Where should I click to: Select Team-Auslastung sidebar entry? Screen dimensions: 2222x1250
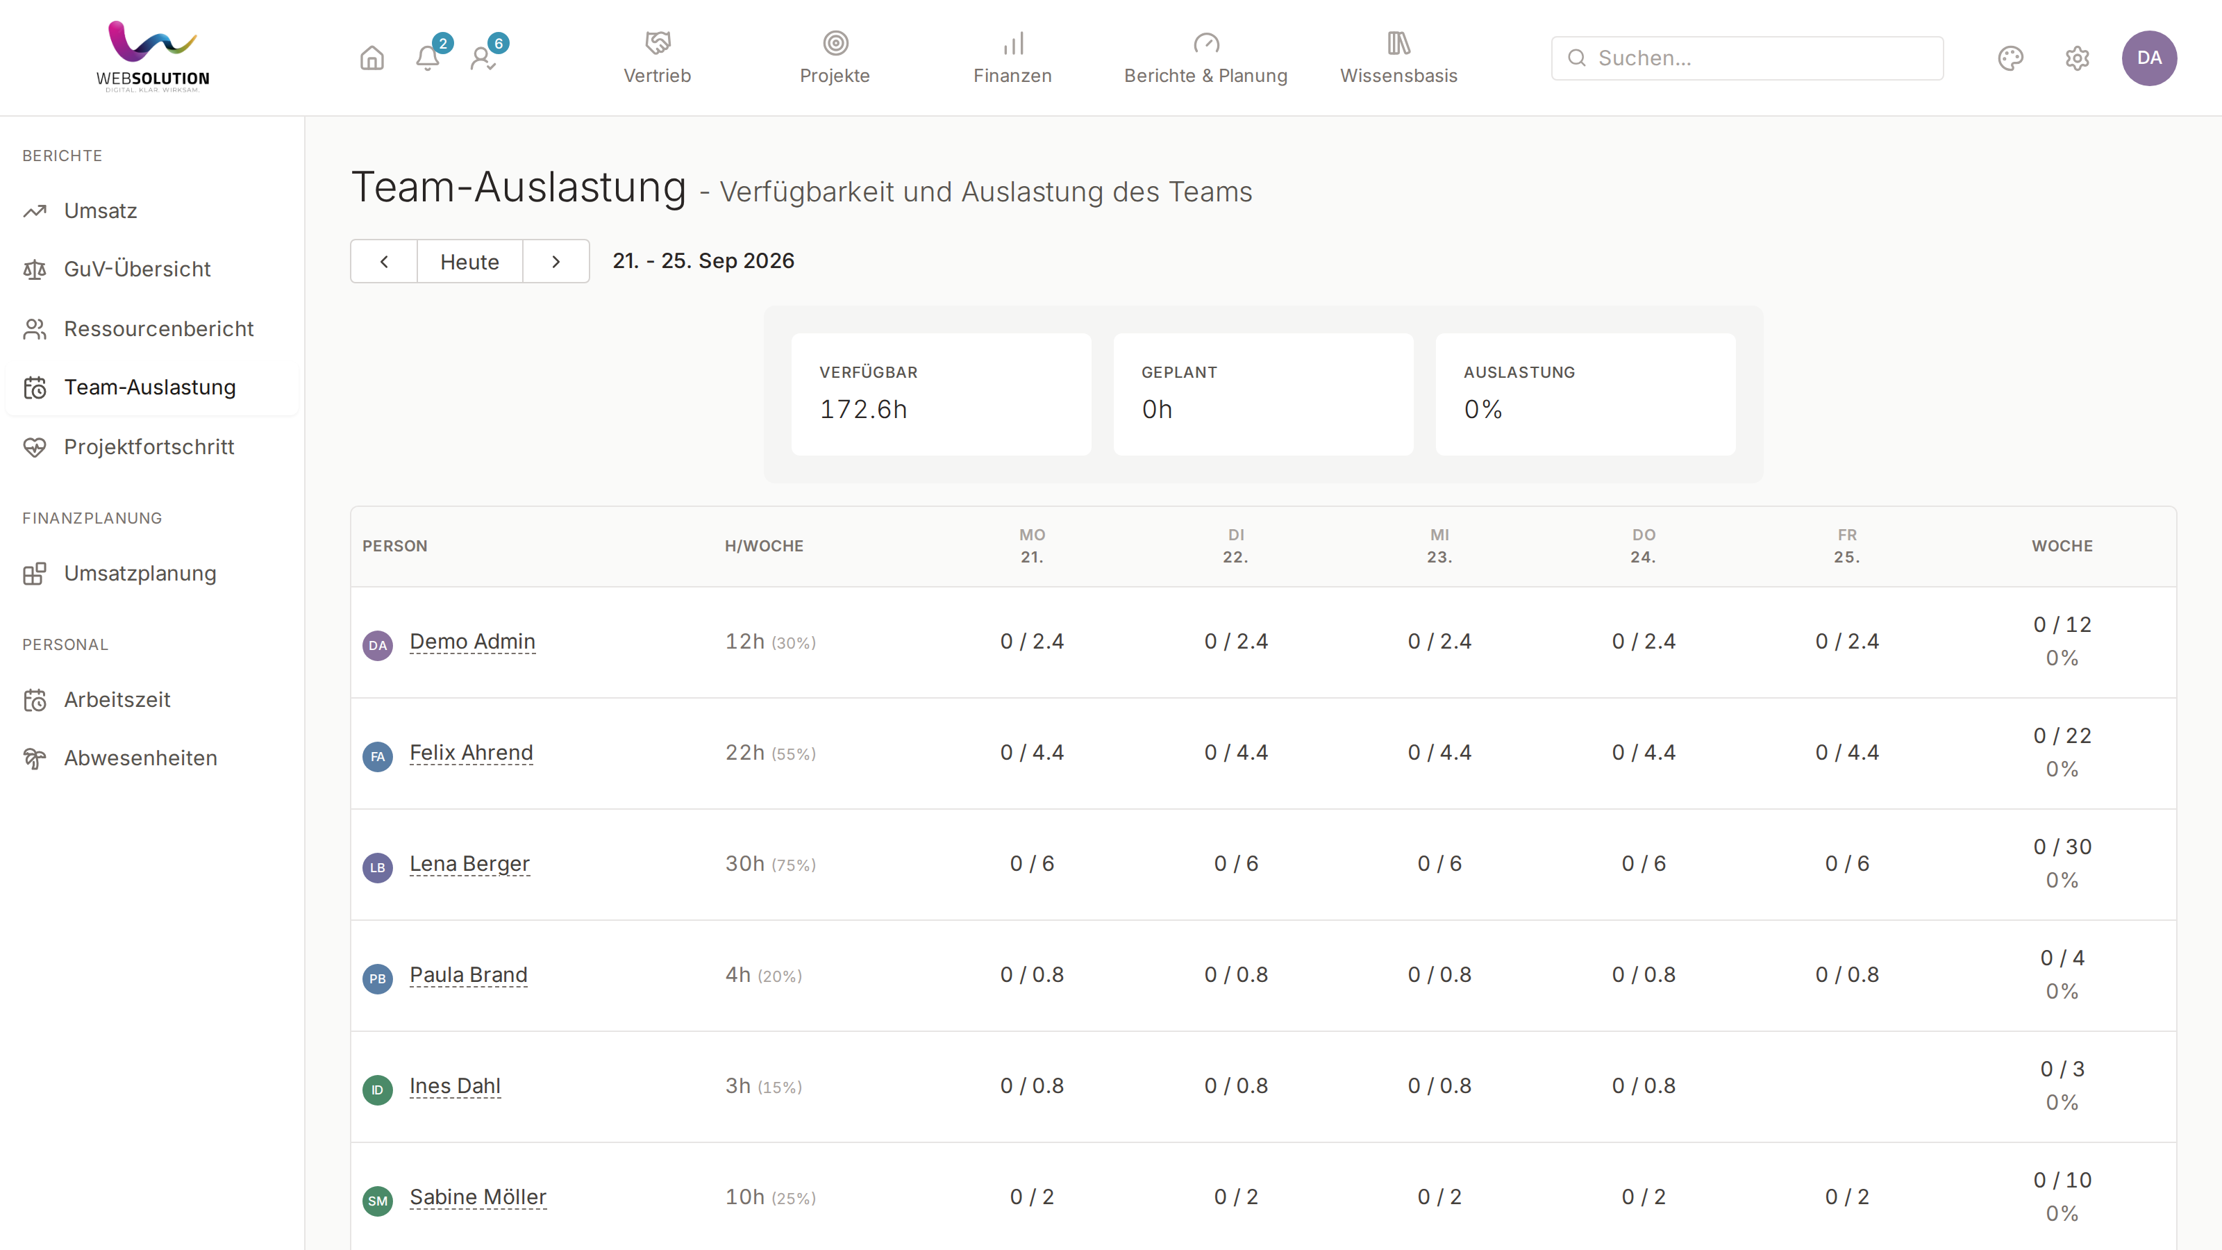152,387
